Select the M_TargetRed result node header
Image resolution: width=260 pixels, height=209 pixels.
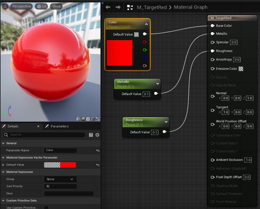(232, 18)
